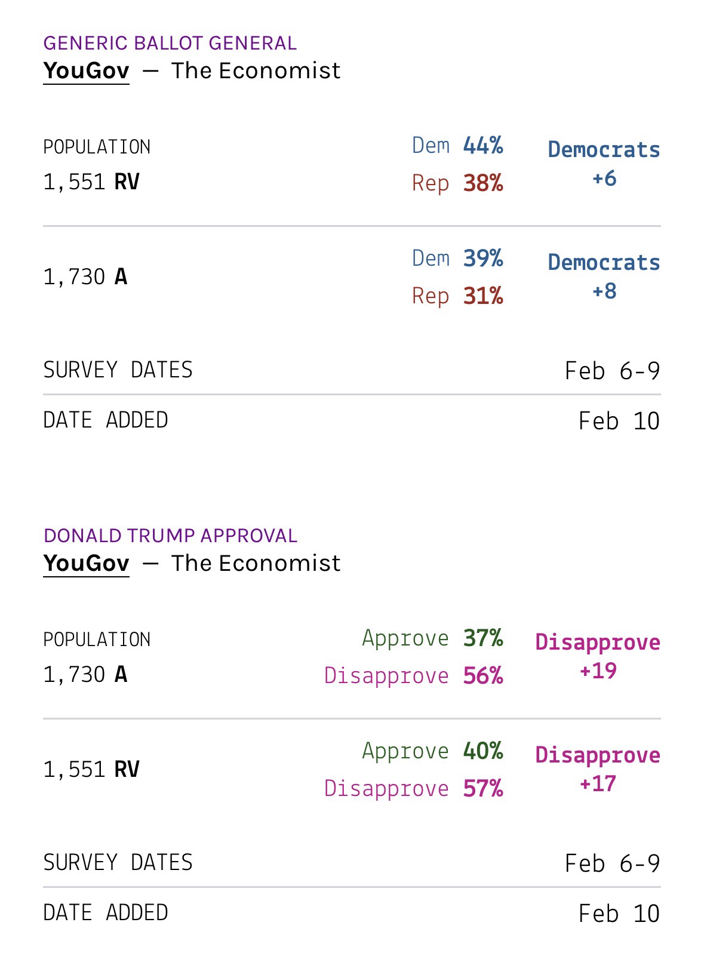Click The Economist sponsor under Donald Trump Approval
Image resolution: width=704 pixels, height=953 pixels.
[256, 563]
